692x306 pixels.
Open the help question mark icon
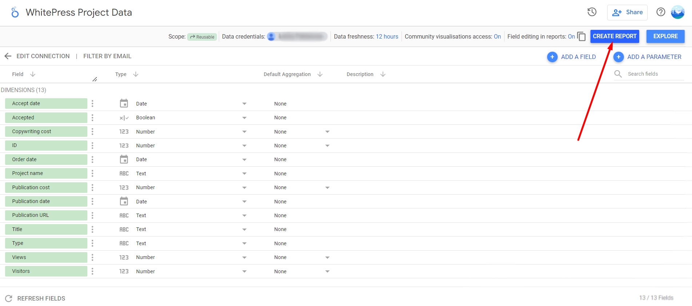click(661, 12)
